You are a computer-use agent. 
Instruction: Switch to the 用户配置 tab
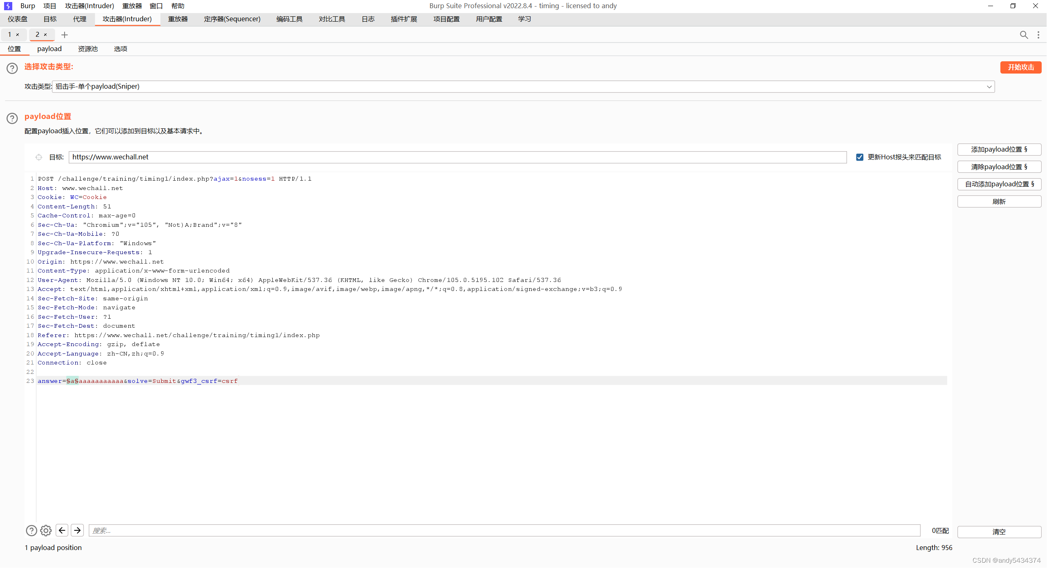point(489,19)
